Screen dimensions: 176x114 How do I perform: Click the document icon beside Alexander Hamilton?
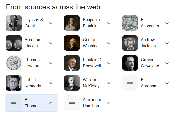72,103
